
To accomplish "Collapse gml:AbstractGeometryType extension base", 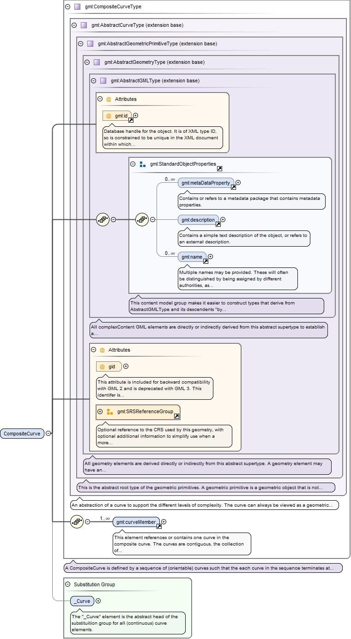I will tap(87, 62).
